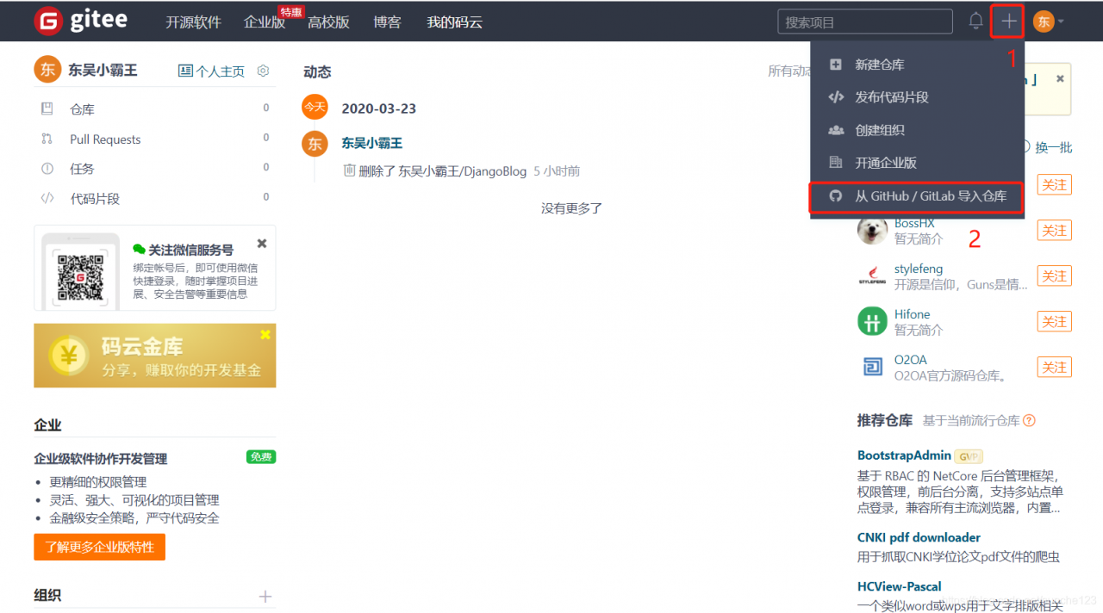1103x613 pixels.
Task: Click the BossHX avatar
Action: [x=872, y=231]
